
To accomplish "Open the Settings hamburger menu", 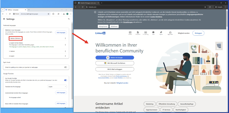I will click(4, 19).
